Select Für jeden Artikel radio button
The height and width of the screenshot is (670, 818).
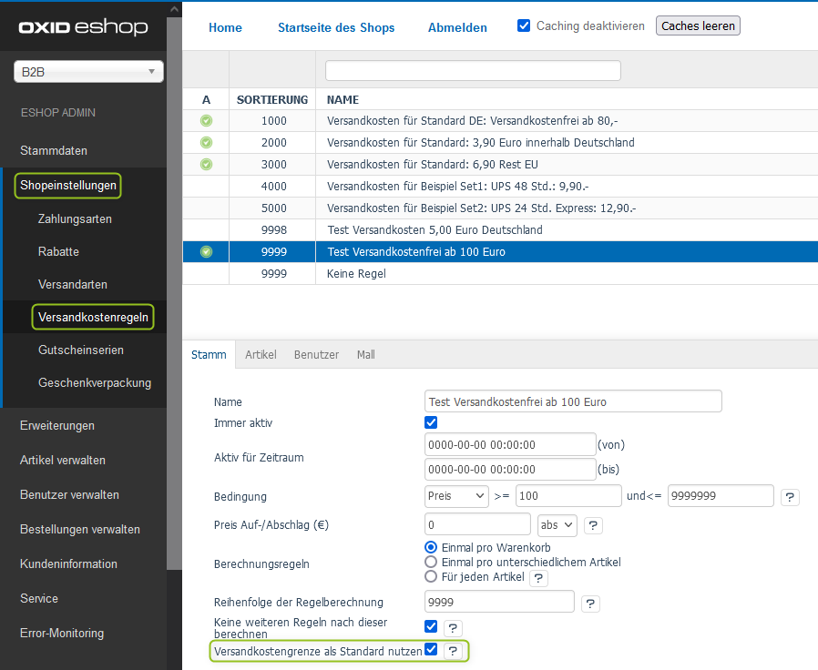(431, 576)
